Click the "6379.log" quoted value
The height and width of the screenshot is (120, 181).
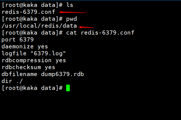48,53
